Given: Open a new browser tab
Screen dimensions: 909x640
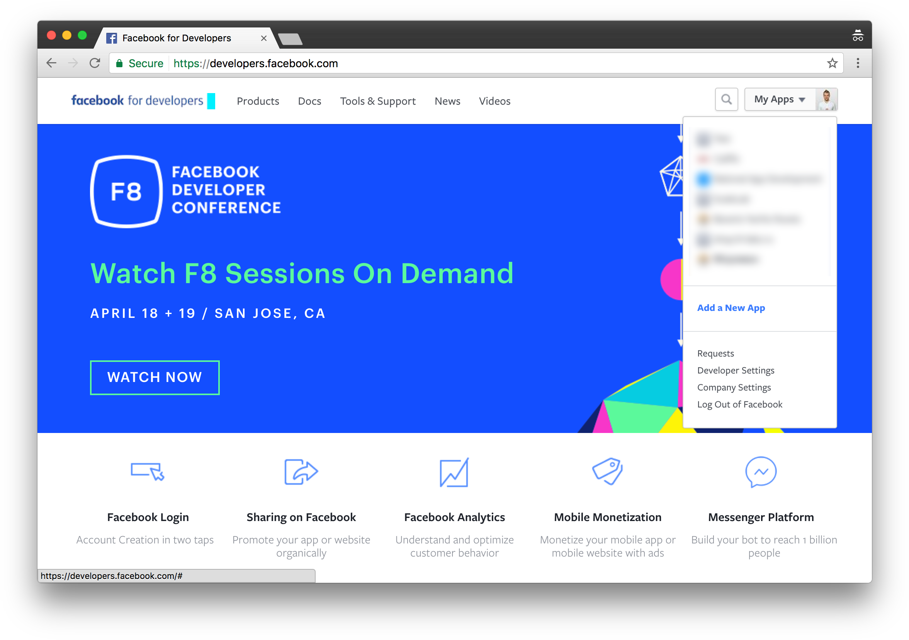Looking at the screenshot, I should (290, 39).
